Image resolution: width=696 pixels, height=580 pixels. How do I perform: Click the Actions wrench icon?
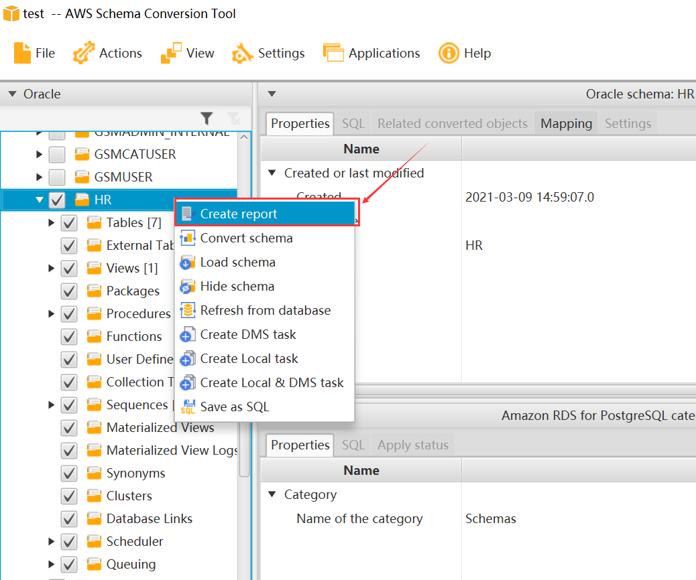[84, 53]
